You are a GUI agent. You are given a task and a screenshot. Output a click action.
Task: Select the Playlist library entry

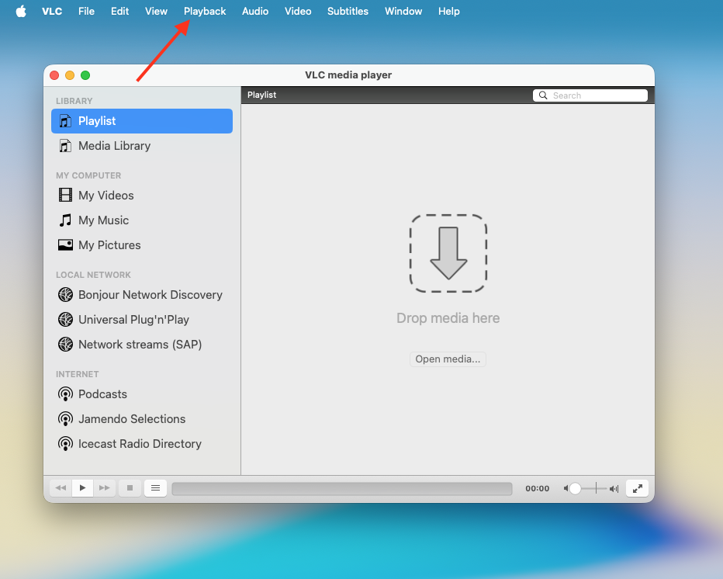coord(97,120)
